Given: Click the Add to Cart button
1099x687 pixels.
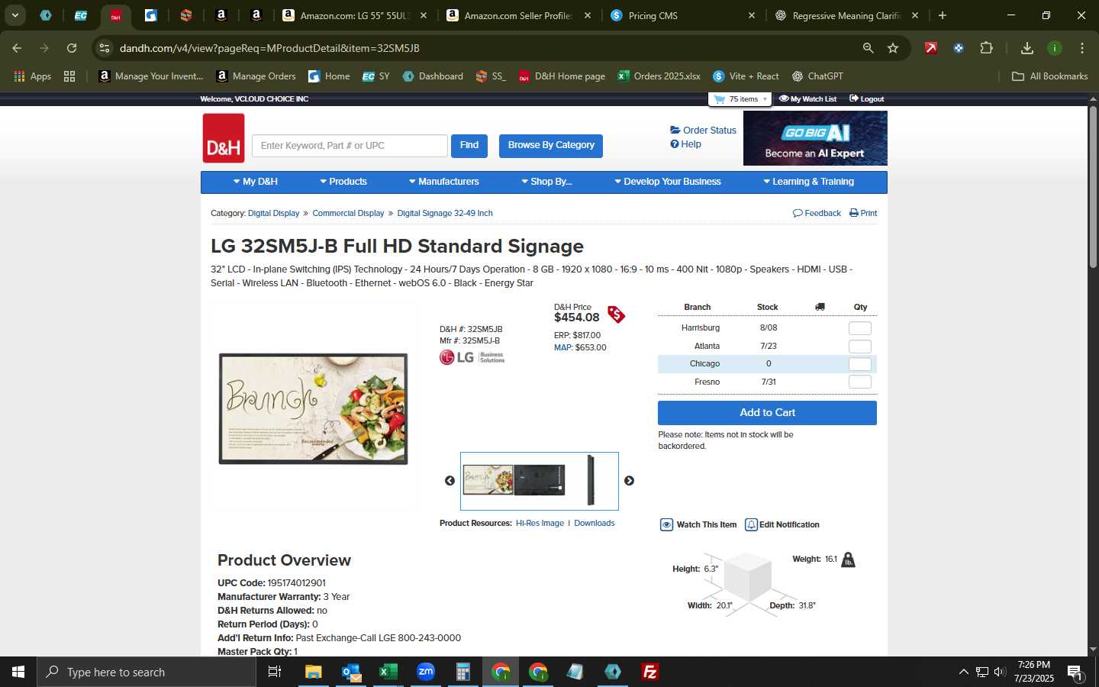Looking at the screenshot, I should (767, 413).
